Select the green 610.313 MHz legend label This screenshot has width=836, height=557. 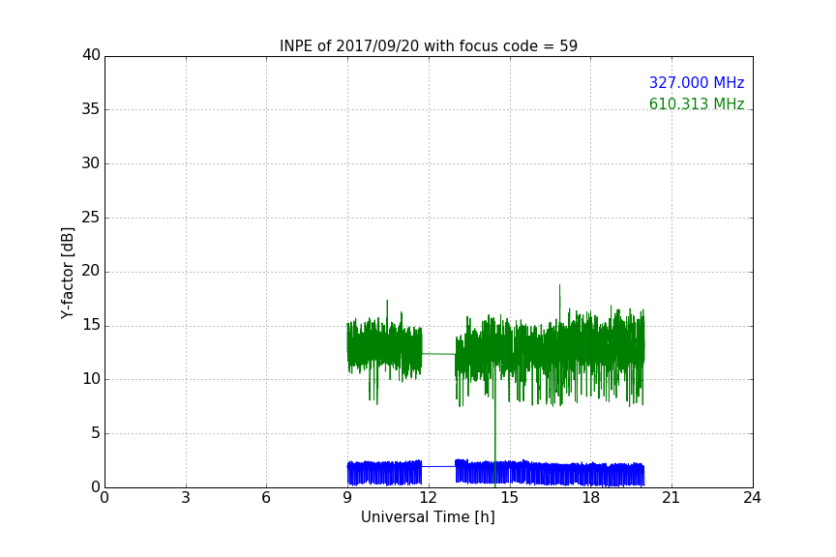[697, 103]
